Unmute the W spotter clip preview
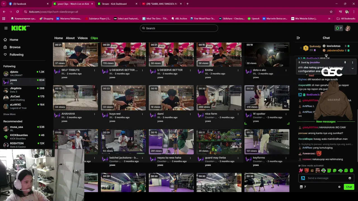Image resolution: width=358 pixels, height=201 pixels. coord(285,106)
